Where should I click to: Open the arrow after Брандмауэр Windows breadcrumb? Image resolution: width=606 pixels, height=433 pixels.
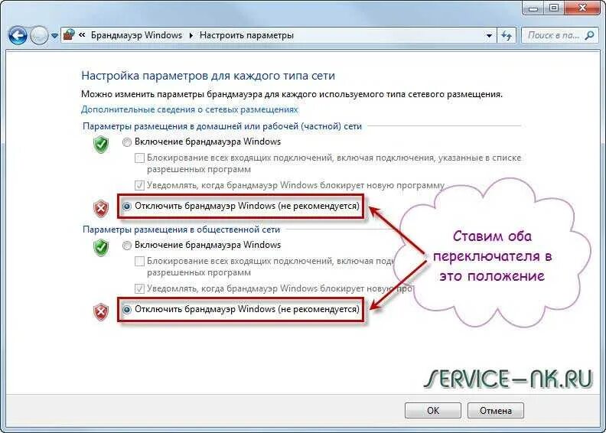point(191,35)
